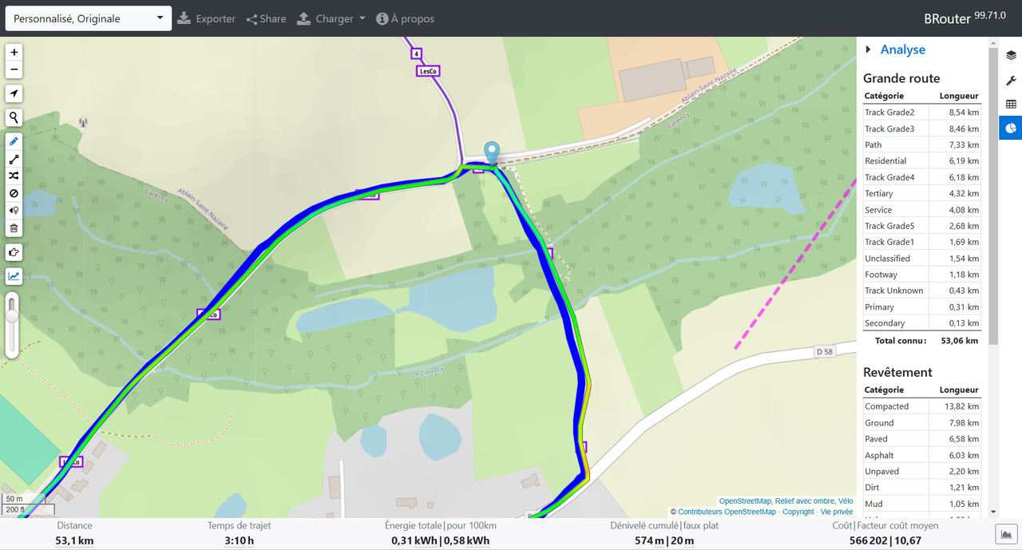Viewport: 1022px width, 550px height.
Task: Click the route opacity slider handle
Action: (12, 316)
